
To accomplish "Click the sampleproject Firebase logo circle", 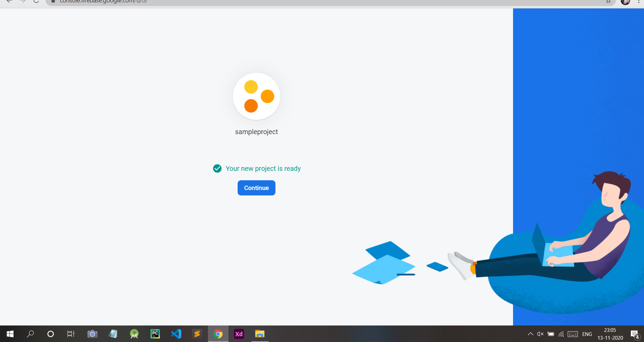I will [257, 96].
